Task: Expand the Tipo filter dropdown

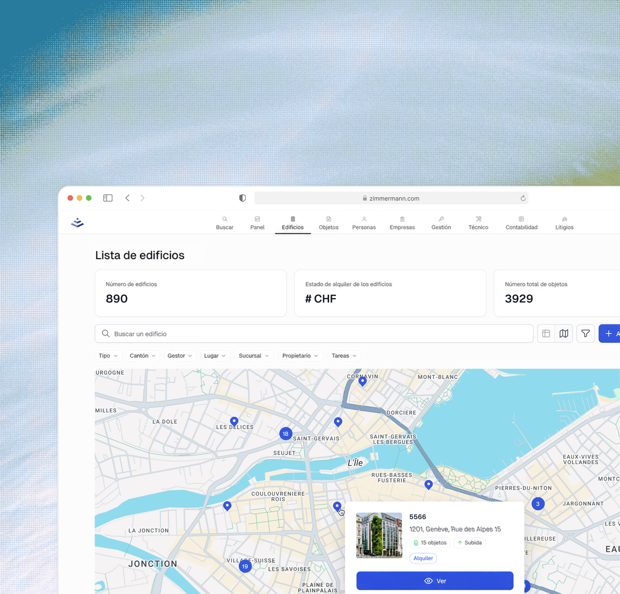Action: pyautogui.click(x=108, y=356)
